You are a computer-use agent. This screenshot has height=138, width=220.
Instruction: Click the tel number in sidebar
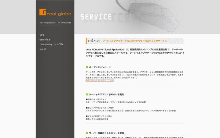tap(65, 23)
